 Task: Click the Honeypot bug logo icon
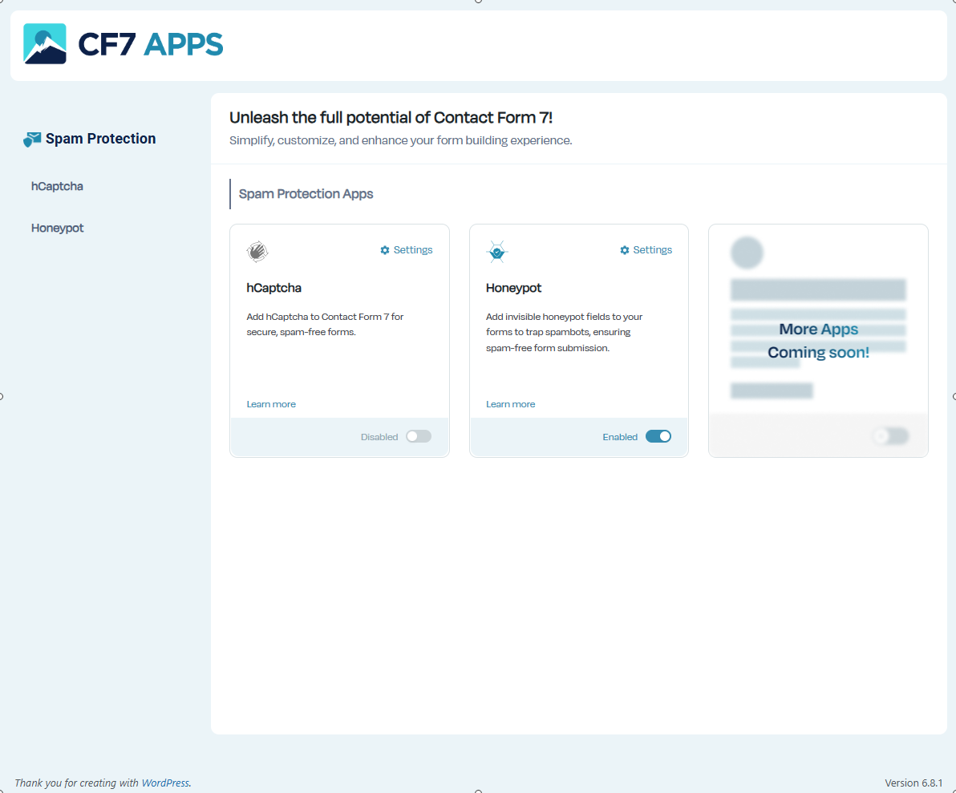(x=497, y=252)
